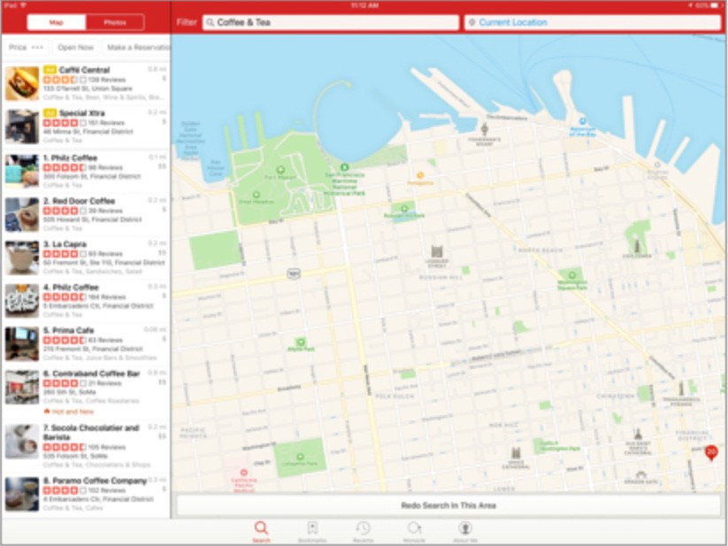
Task: Tap the Coit Tower landmark icon
Action: 637,244
